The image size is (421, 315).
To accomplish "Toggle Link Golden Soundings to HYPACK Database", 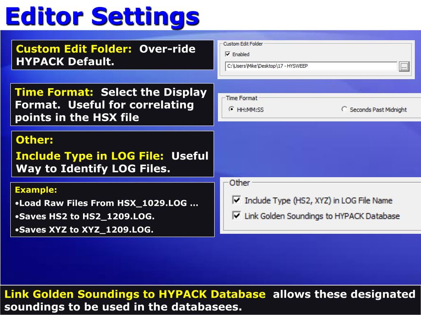I will click(x=236, y=216).
